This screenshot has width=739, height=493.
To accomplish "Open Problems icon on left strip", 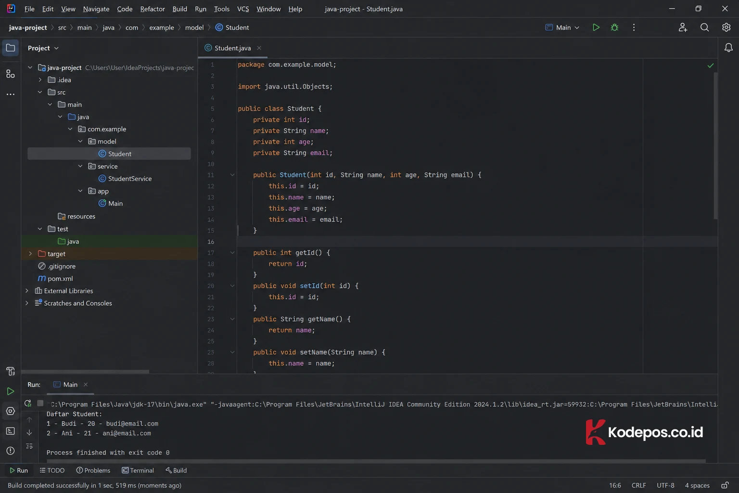I will [x=11, y=451].
